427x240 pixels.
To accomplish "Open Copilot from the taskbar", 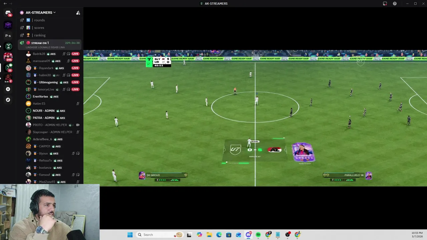I will click(199, 235).
